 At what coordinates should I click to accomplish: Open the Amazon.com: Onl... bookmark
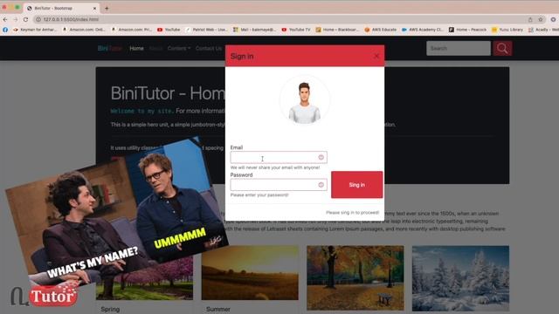pyautogui.click(x=84, y=30)
